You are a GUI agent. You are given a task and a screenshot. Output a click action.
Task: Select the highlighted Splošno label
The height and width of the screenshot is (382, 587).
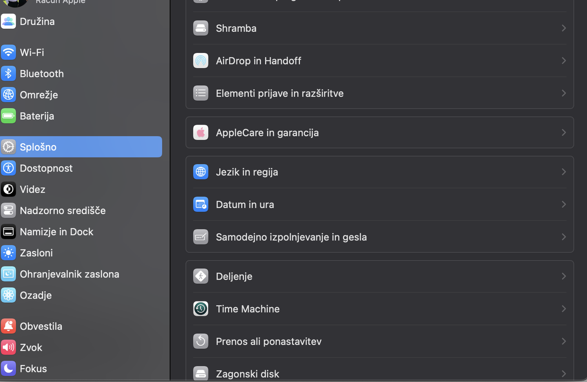(x=38, y=147)
